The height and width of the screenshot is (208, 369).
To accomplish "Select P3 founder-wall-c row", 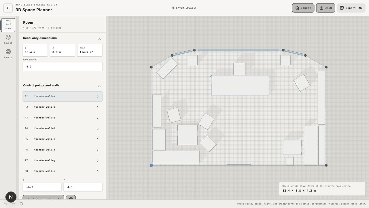I will point(63,118).
